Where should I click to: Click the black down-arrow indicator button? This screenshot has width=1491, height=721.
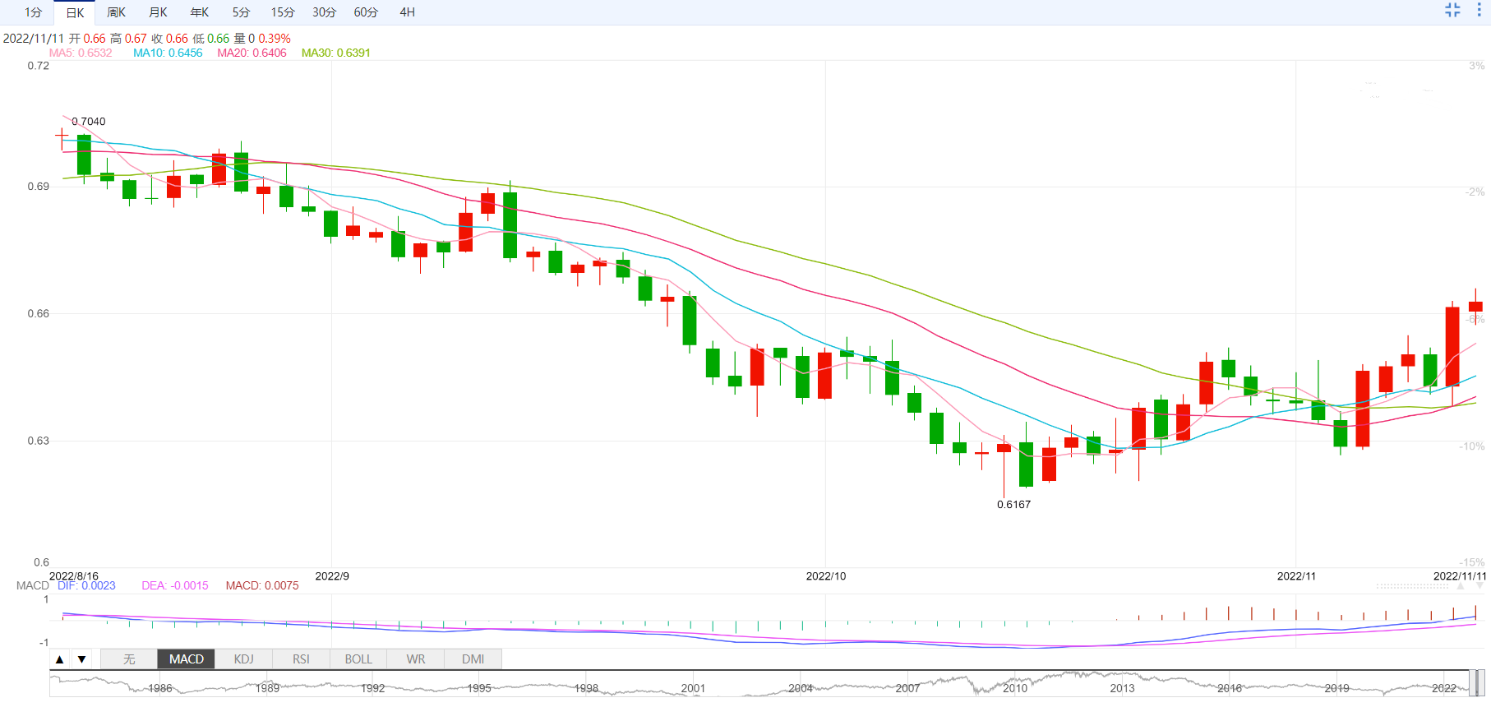81,659
